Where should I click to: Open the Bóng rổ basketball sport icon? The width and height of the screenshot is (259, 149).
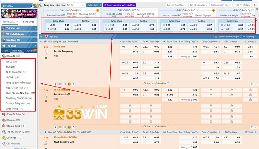(x=4, y=120)
